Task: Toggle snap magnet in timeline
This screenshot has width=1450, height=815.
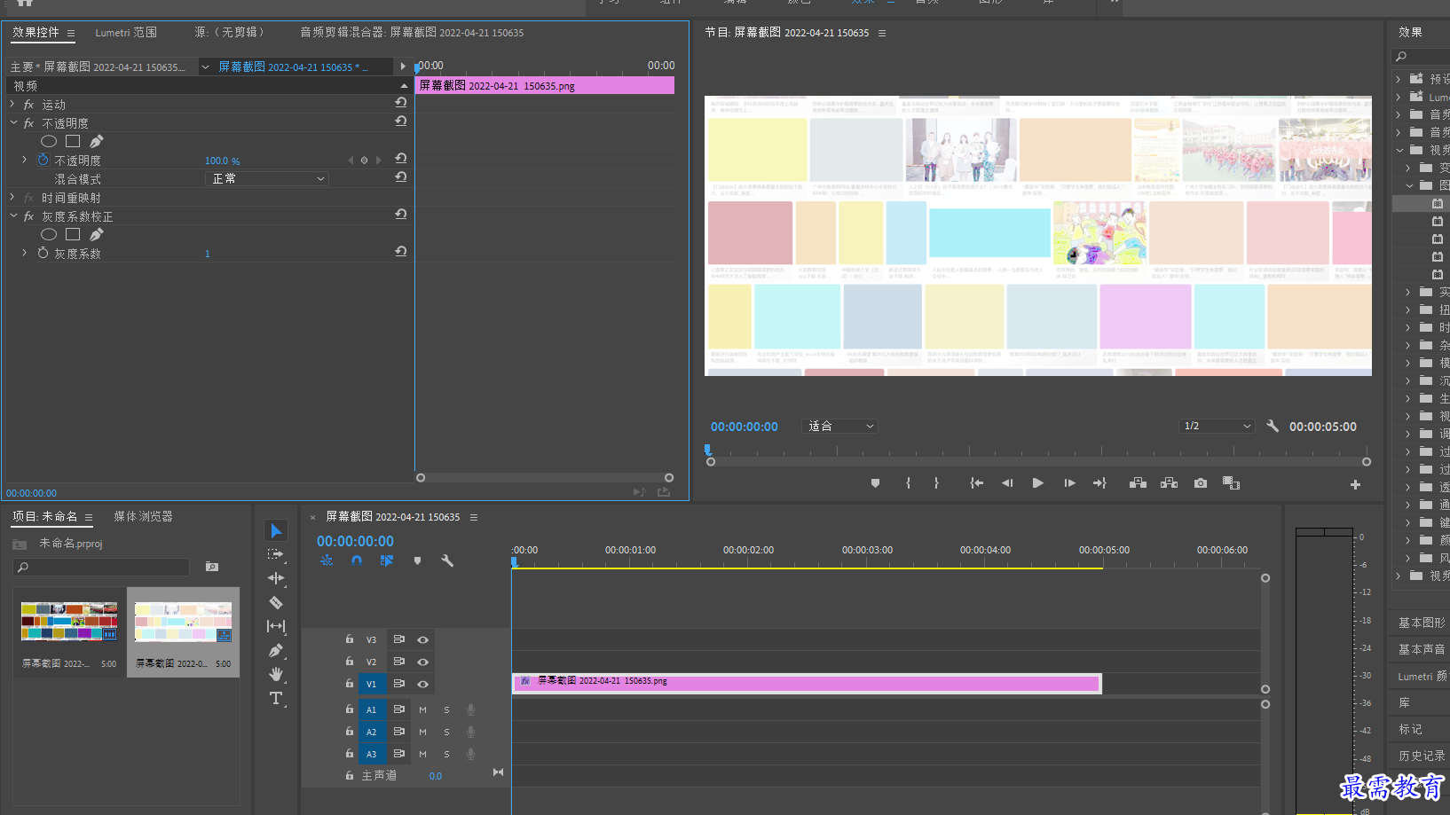Action: point(357,560)
